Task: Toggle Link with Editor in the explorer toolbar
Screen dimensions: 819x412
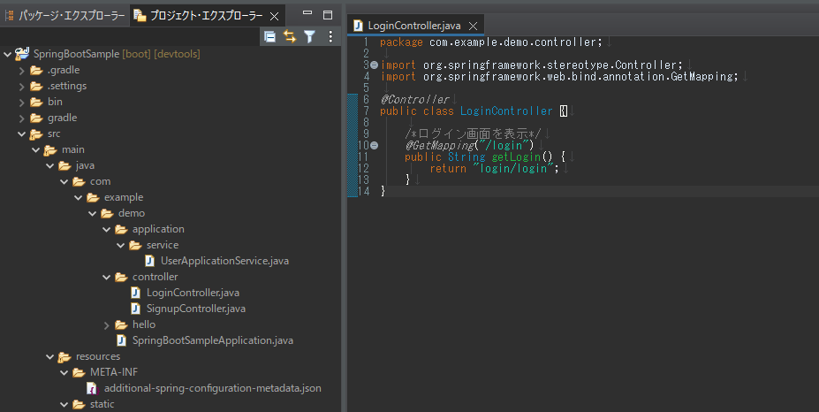Action: point(290,36)
